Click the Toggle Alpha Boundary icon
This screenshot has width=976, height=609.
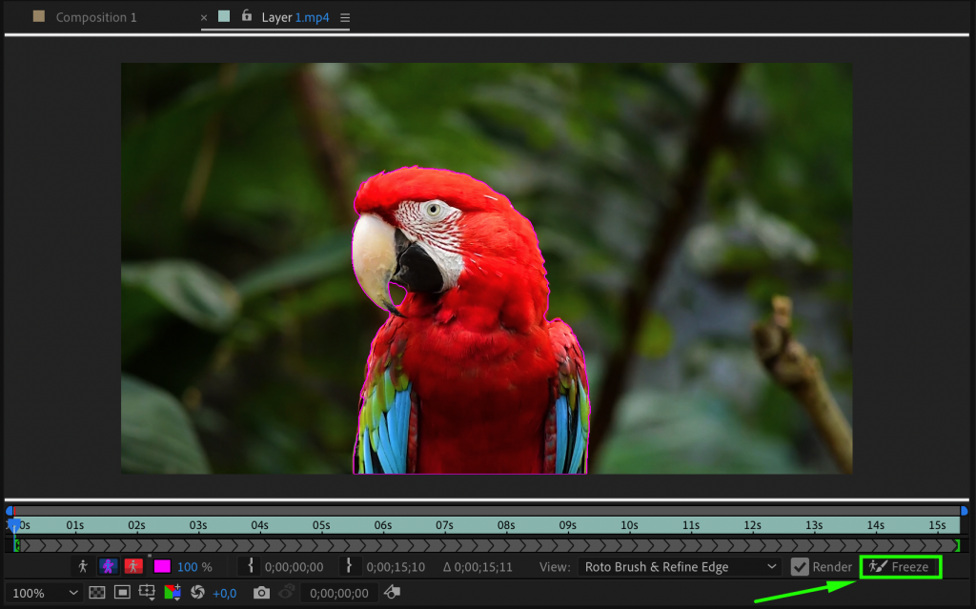108,565
